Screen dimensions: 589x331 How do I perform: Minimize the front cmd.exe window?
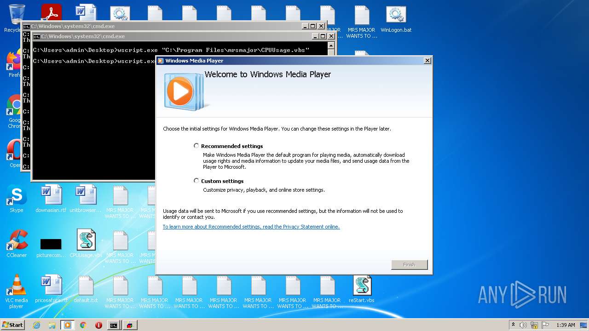[x=315, y=36]
